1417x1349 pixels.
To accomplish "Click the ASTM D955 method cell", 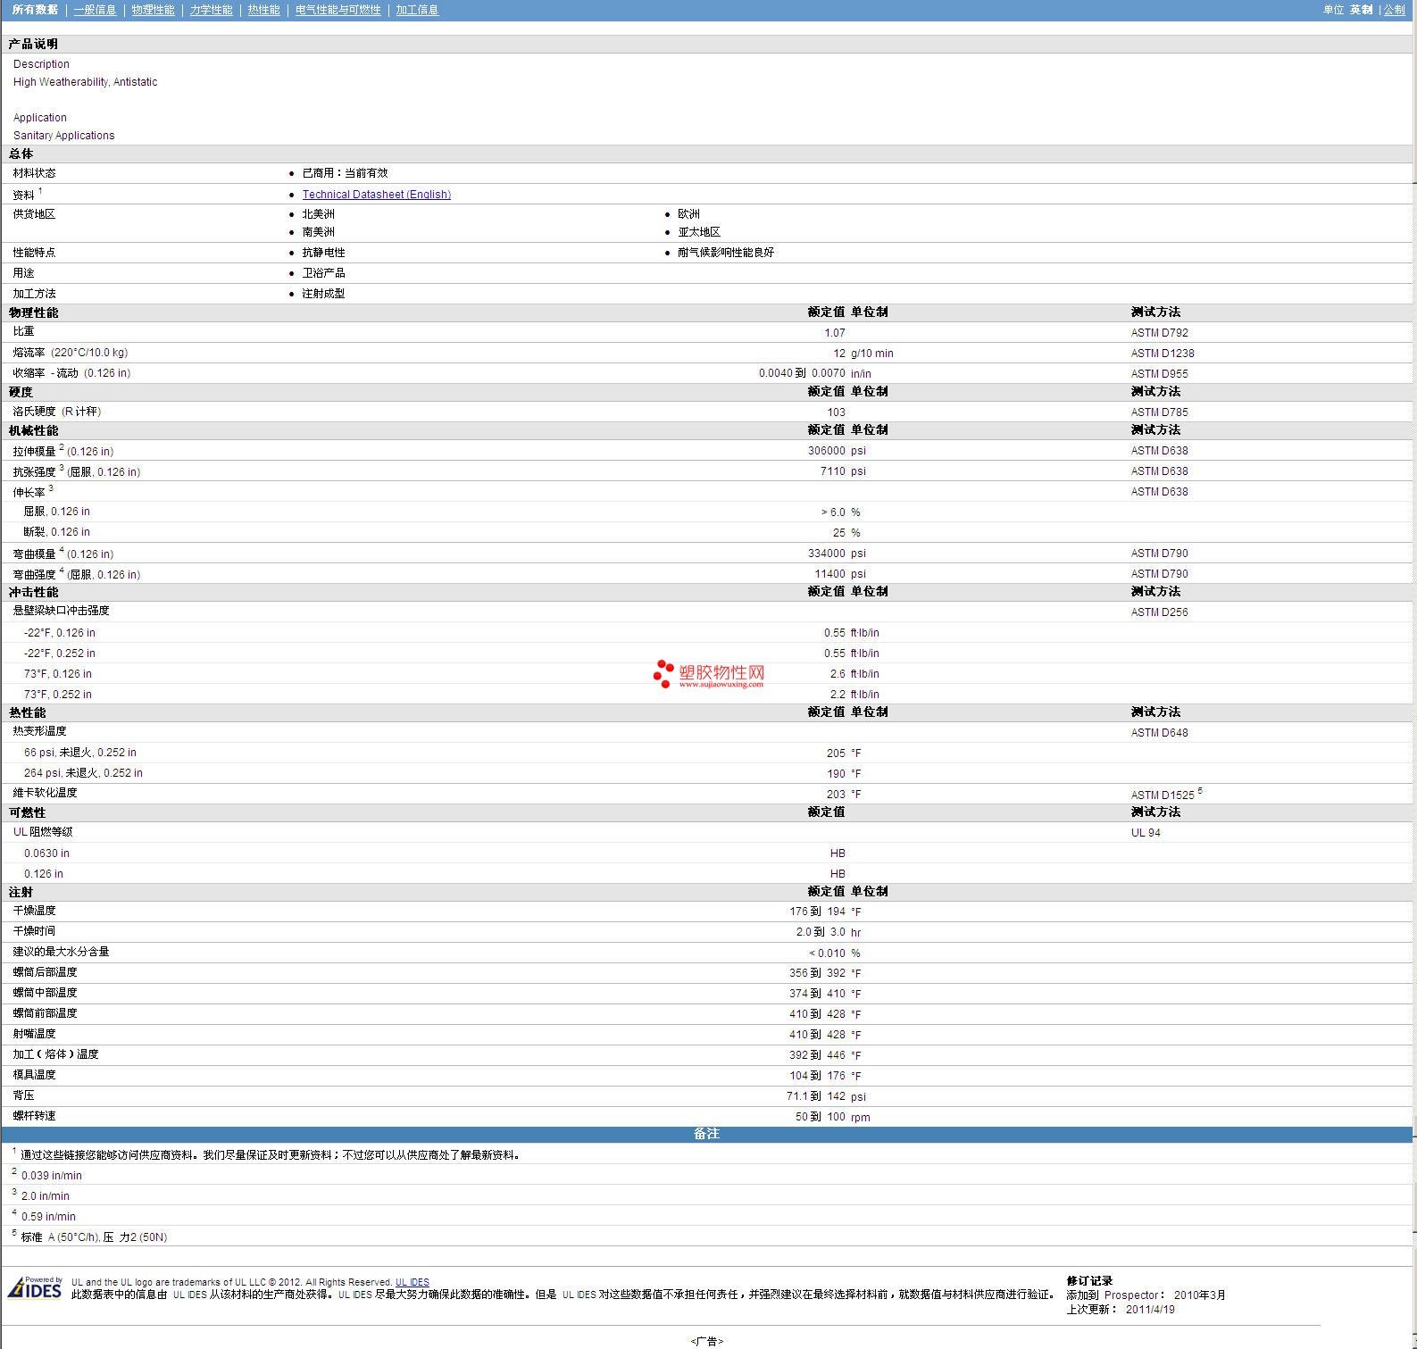I will tap(1159, 374).
